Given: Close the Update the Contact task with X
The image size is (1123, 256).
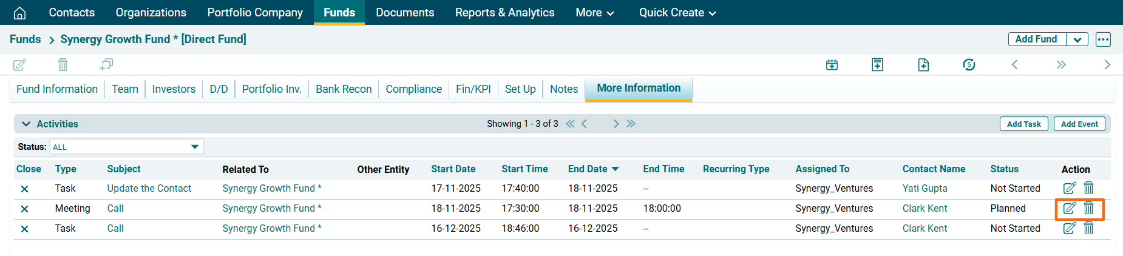Looking at the screenshot, I should coord(24,189).
